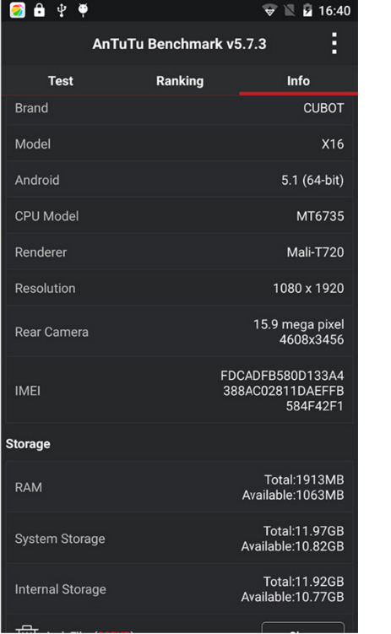Tap the Wi-Fi signal icon
The image size is (391, 634).
pyautogui.click(x=269, y=10)
